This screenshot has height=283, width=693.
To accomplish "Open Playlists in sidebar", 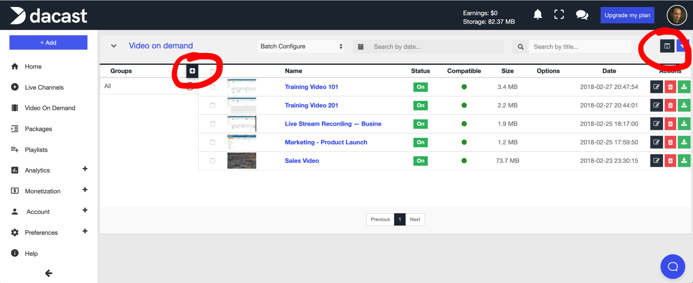I will tap(36, 150).
